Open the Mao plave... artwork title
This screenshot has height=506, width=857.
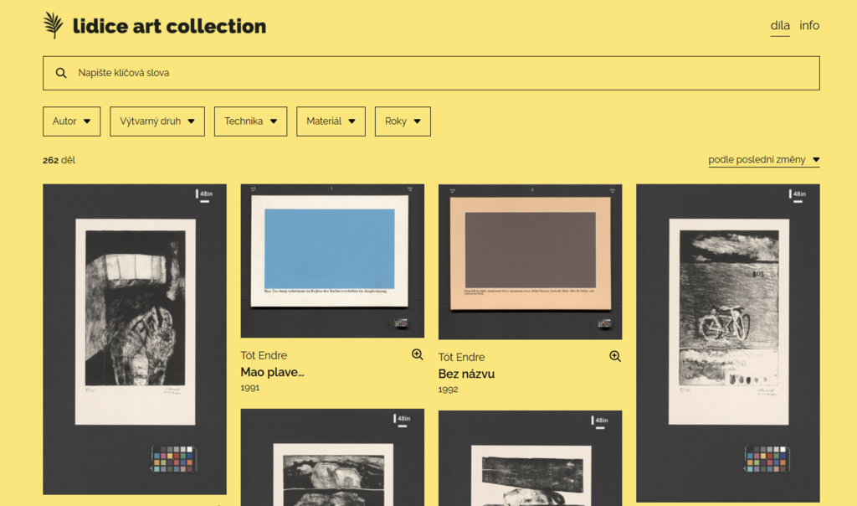272,372
